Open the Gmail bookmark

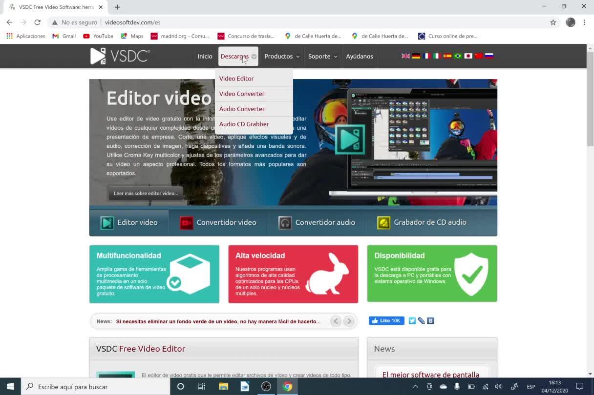pyautogui.click(x=64, y=36)
